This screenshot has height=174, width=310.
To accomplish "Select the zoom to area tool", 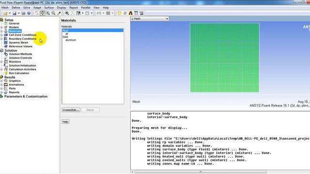I will (48, 13).
